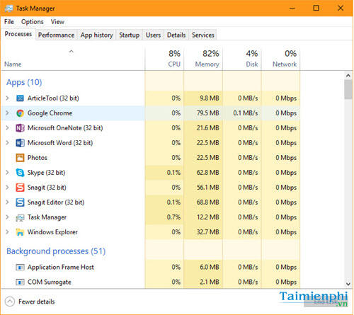Click the ArticleTool app icon

[x=20, y=98]
